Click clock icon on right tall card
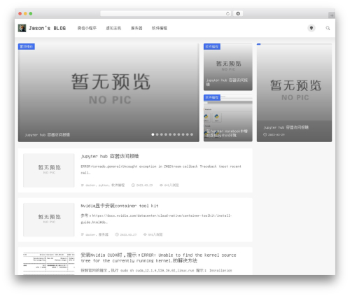The image size is (350, 296). [265, 134]
